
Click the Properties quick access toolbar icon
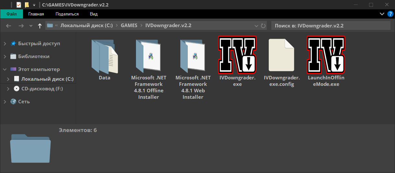(19, 5)
